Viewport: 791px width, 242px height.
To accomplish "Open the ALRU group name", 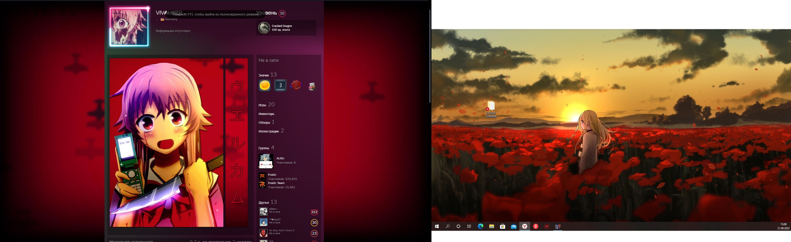I will point(280,158).
